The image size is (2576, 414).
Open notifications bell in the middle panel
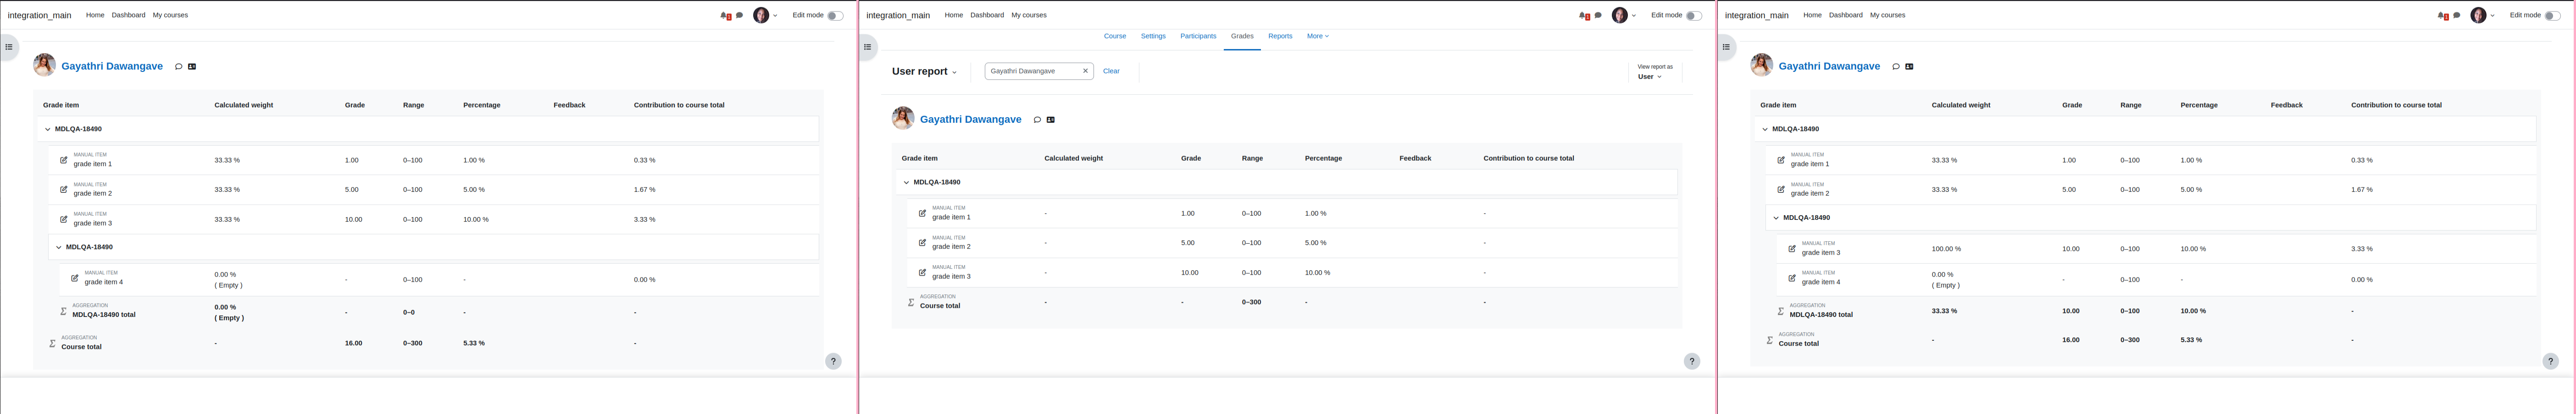[1584, 15]
